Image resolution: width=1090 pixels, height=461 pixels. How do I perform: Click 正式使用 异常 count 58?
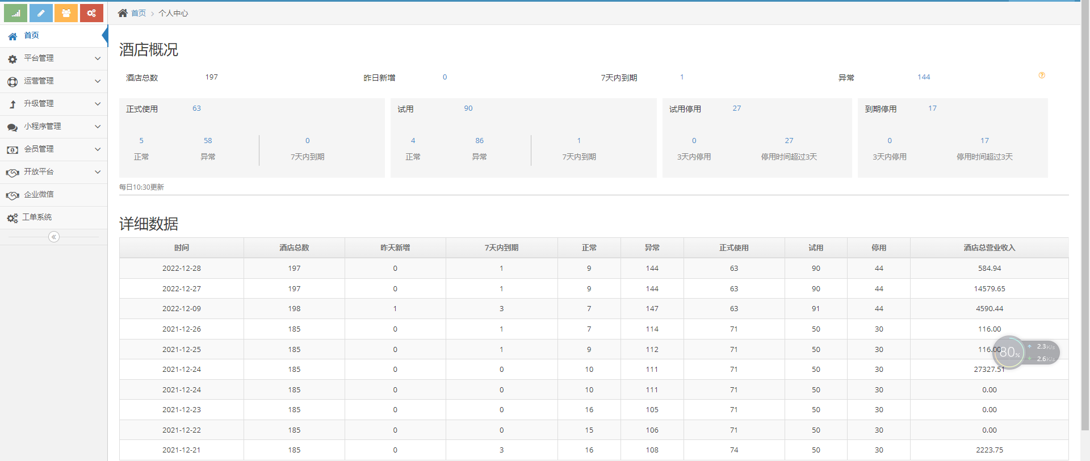208,141
